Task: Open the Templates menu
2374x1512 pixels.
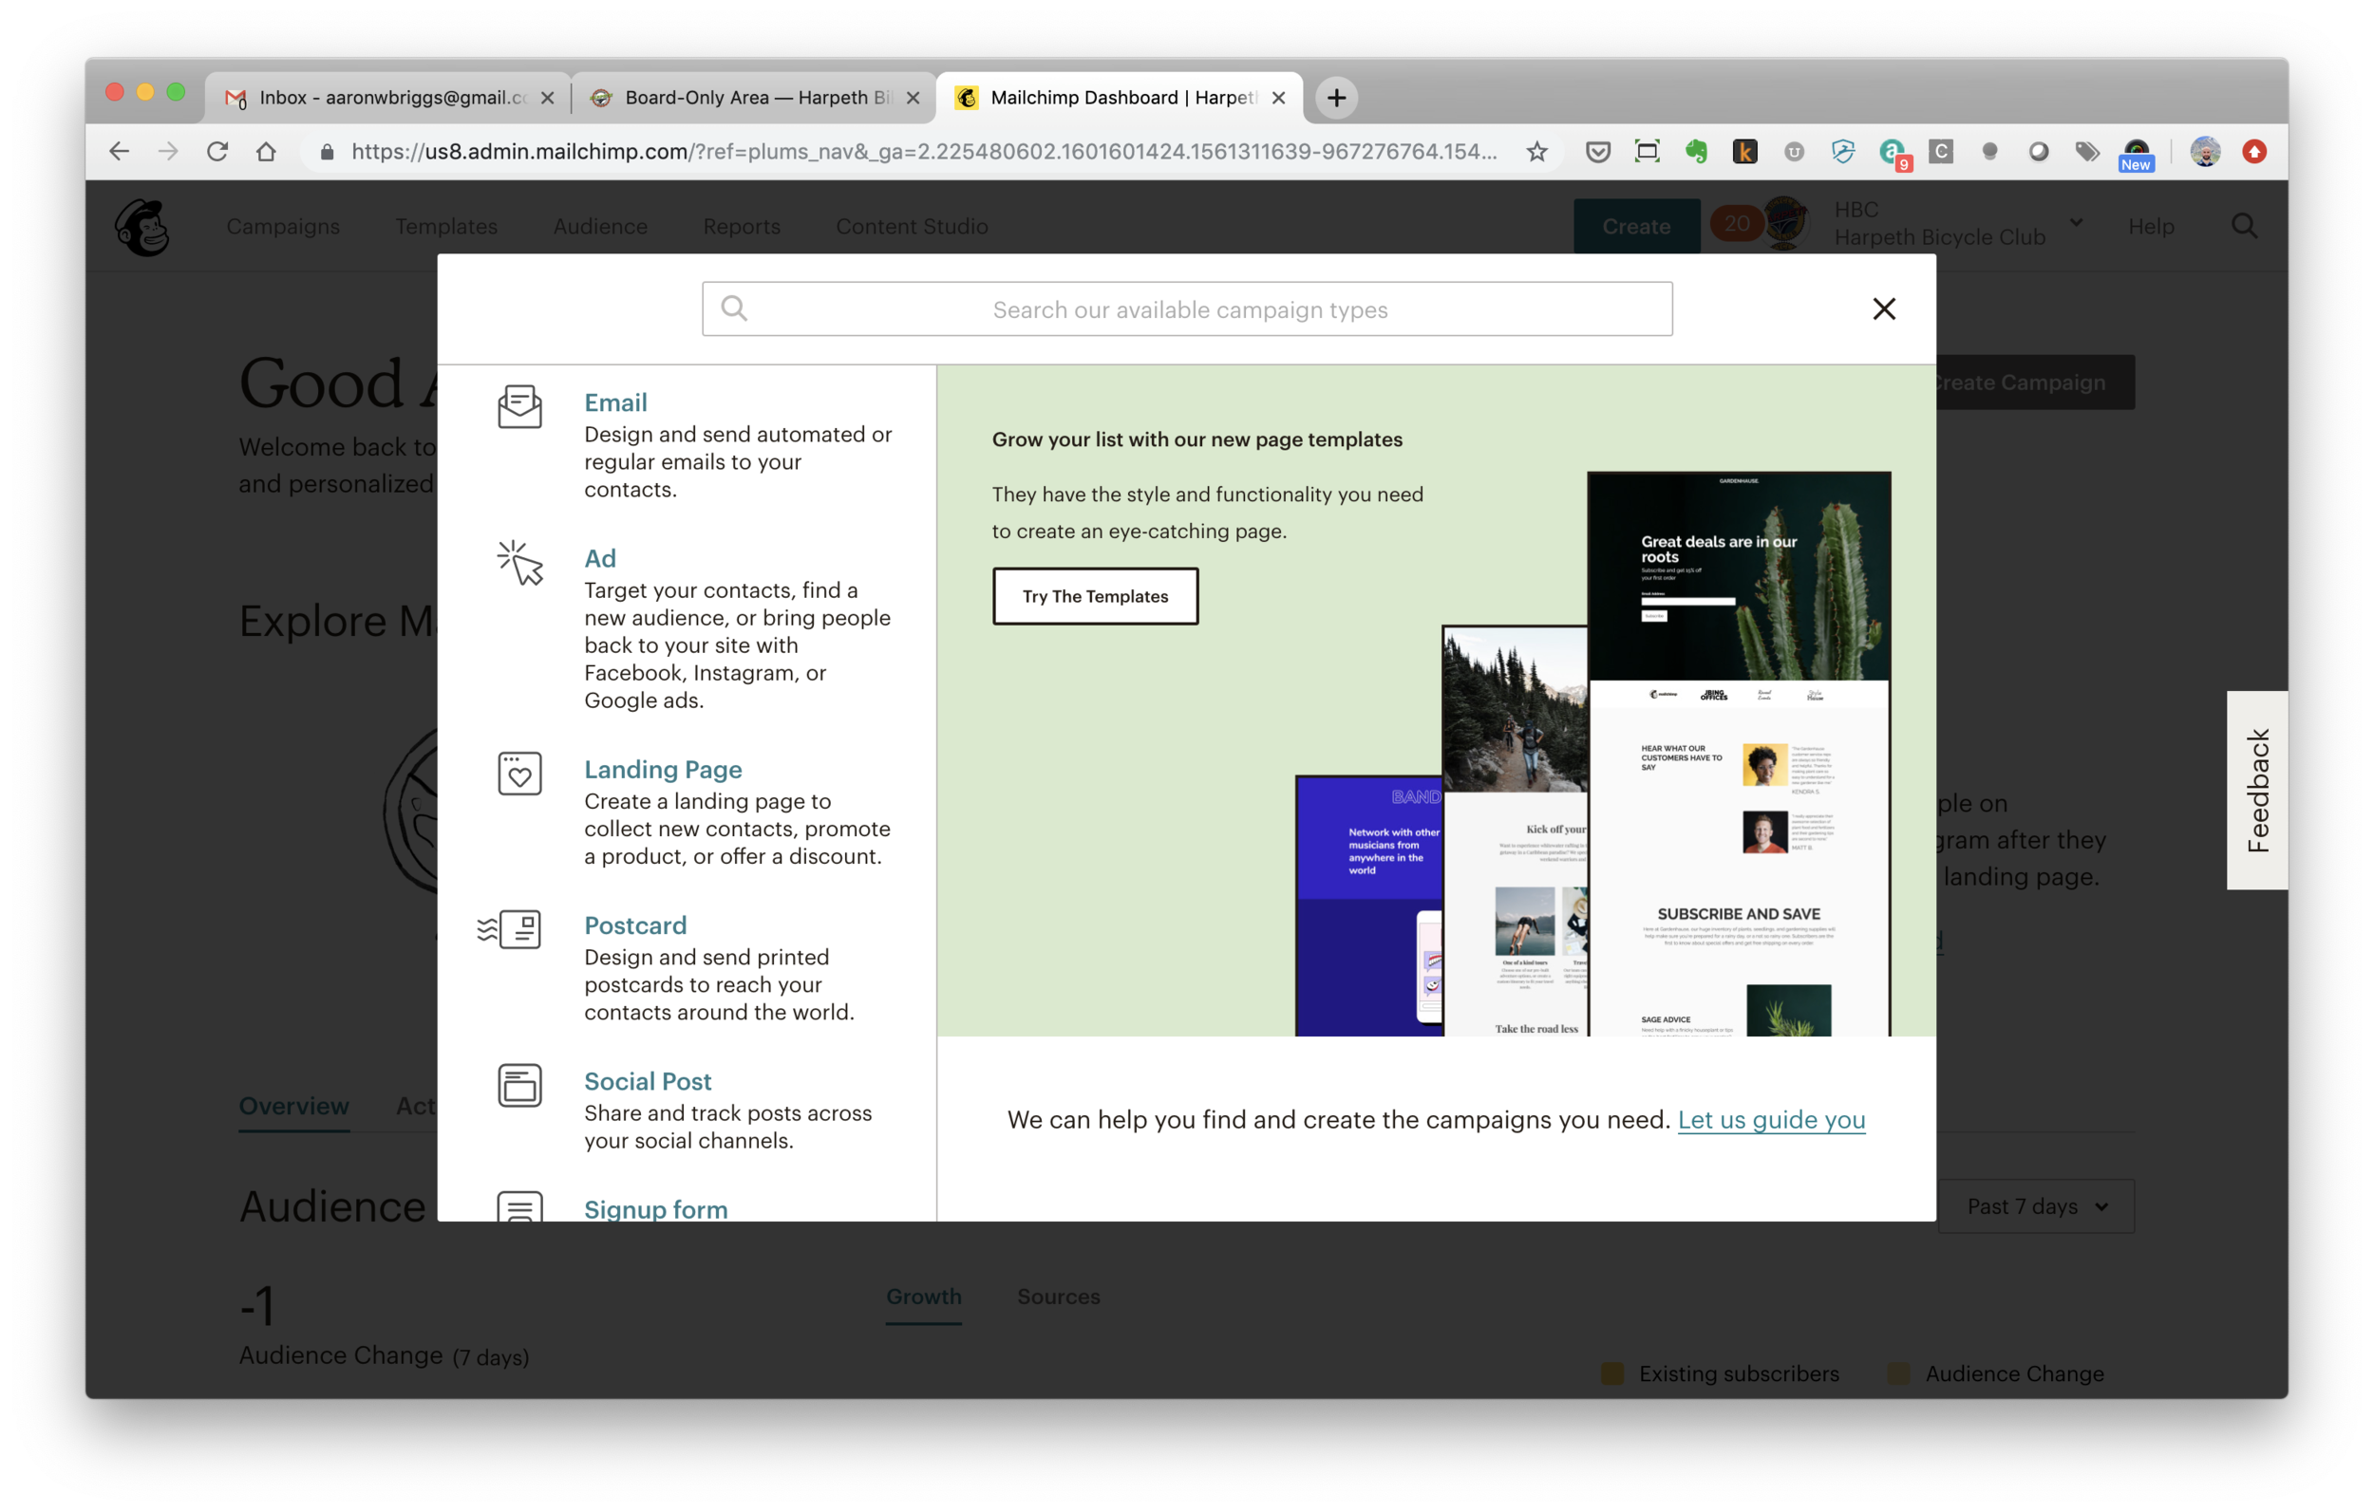Action: click(445, 226)
